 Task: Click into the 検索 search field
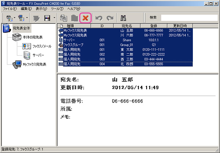pyautogui.click(x=189, y=18)
